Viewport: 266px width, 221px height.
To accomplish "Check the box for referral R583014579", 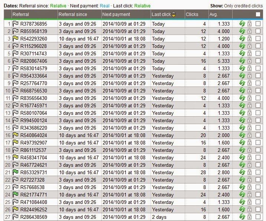I will pyautogui.click(x=258, y=68).
